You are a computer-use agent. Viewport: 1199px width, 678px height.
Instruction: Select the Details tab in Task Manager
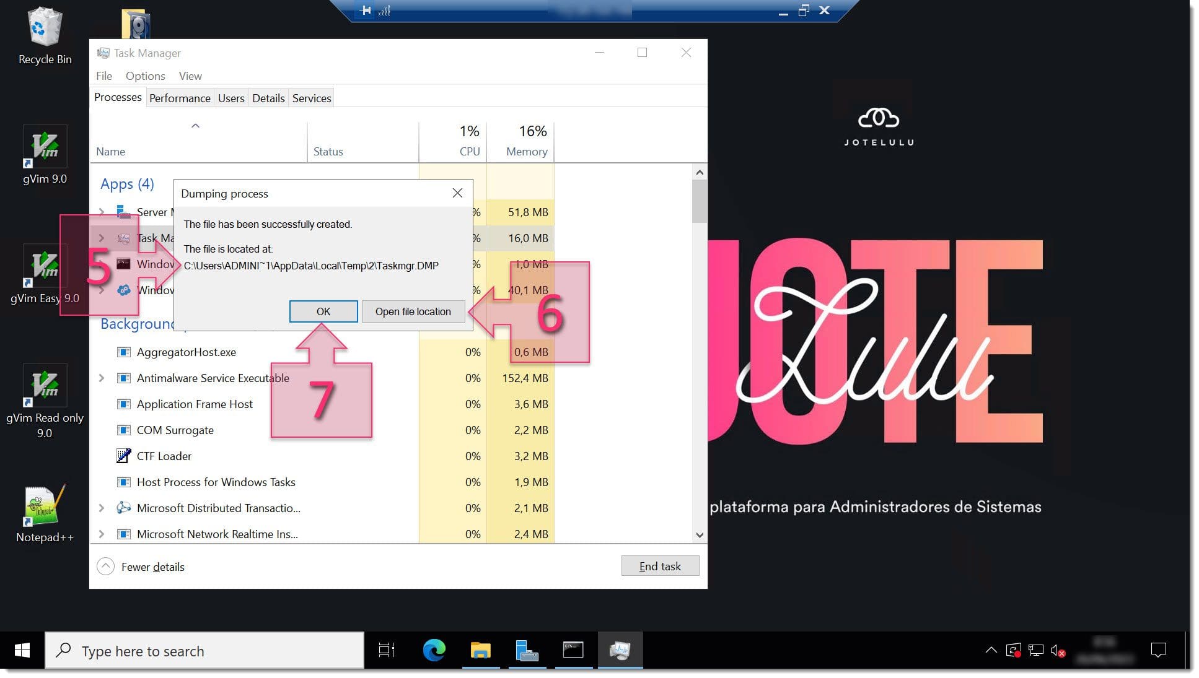click(268, 98)
